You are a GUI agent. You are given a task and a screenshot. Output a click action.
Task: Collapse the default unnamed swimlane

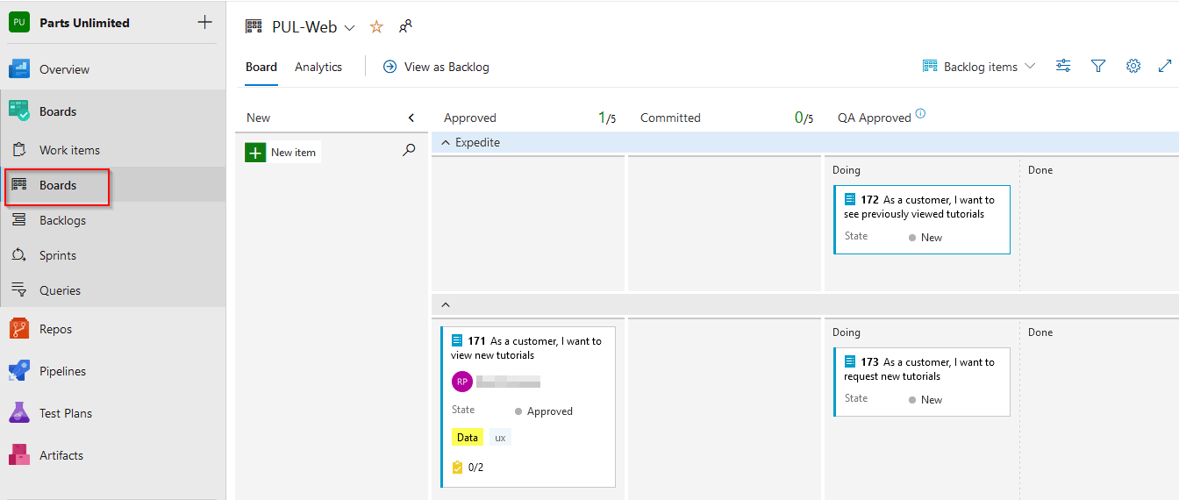[x=445, y=304]
